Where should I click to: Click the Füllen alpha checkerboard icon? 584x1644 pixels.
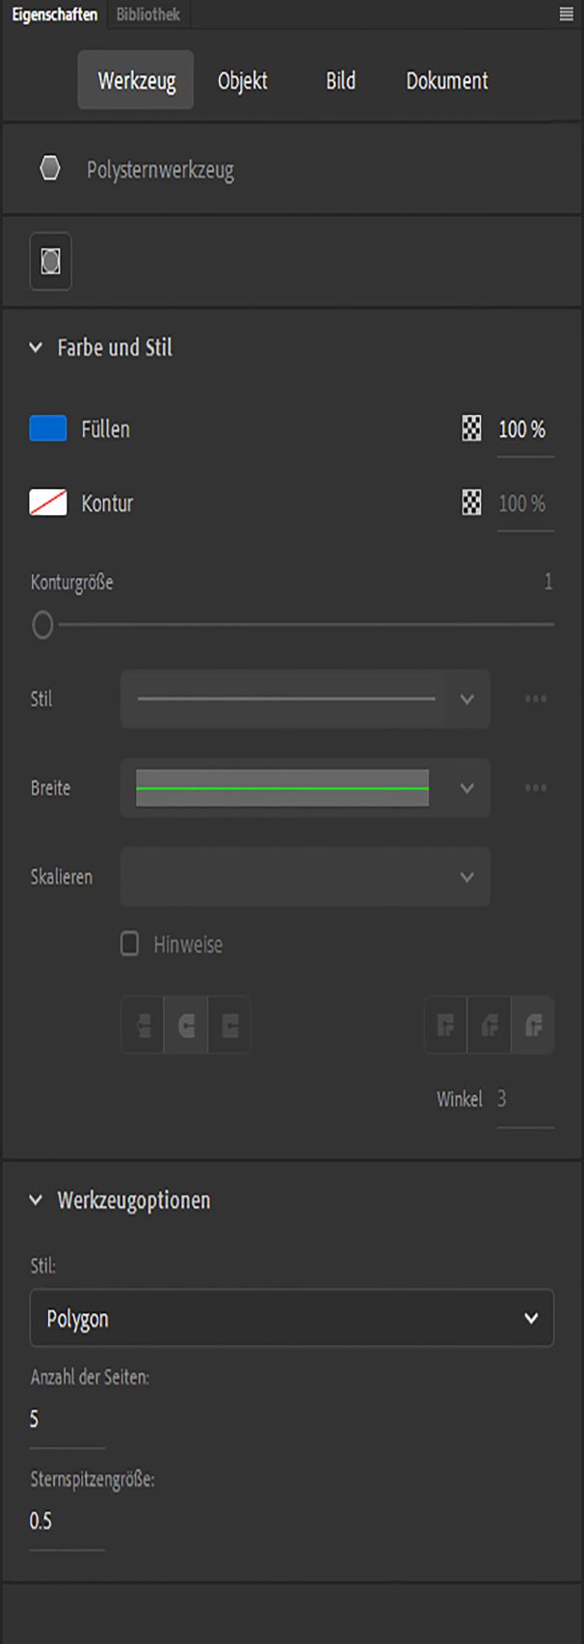[x=471, y=429]
